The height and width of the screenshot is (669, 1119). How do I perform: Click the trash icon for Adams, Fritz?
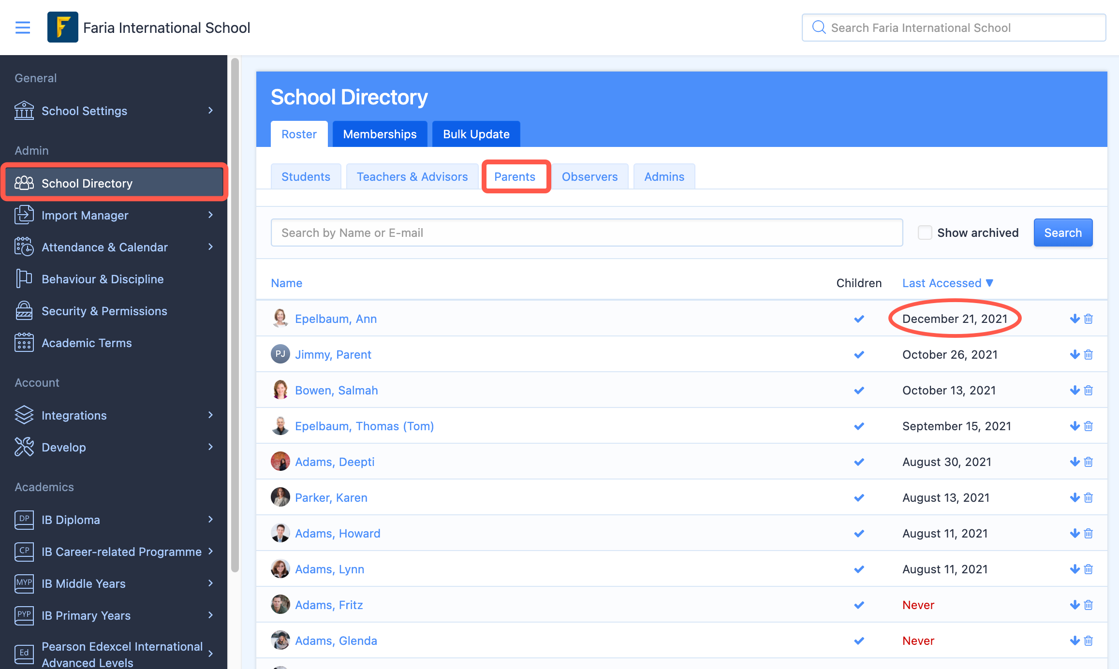click(1089, 605)
